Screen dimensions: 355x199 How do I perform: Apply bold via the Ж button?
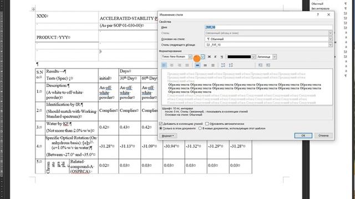coord(209,57)
